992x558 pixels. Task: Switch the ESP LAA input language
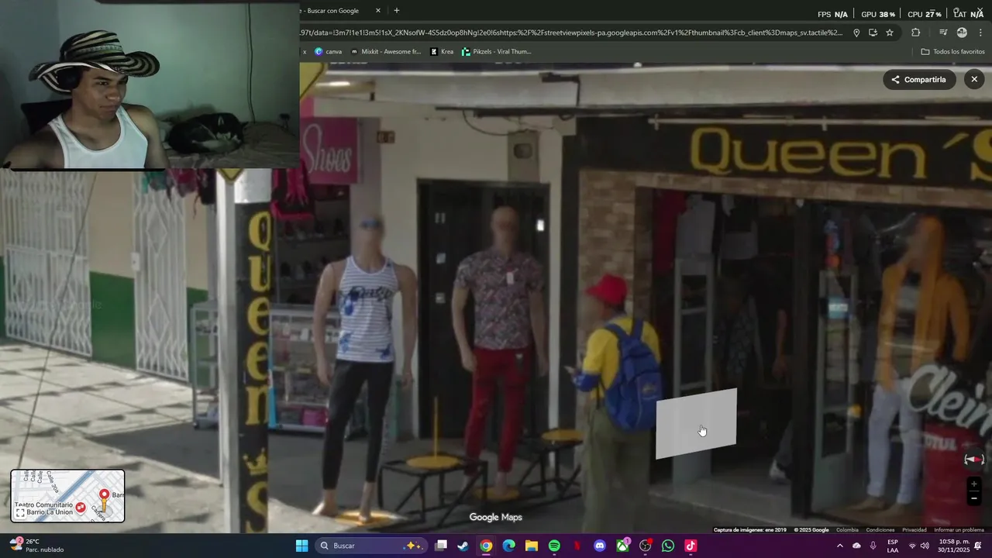click(x=893, y=546)
